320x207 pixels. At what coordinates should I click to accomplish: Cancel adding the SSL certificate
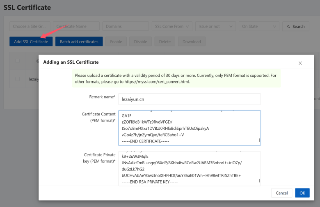click(281, 193)
